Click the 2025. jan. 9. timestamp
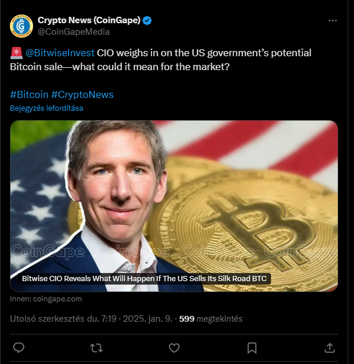The image size is (354, 364). (x=147, y=319)
